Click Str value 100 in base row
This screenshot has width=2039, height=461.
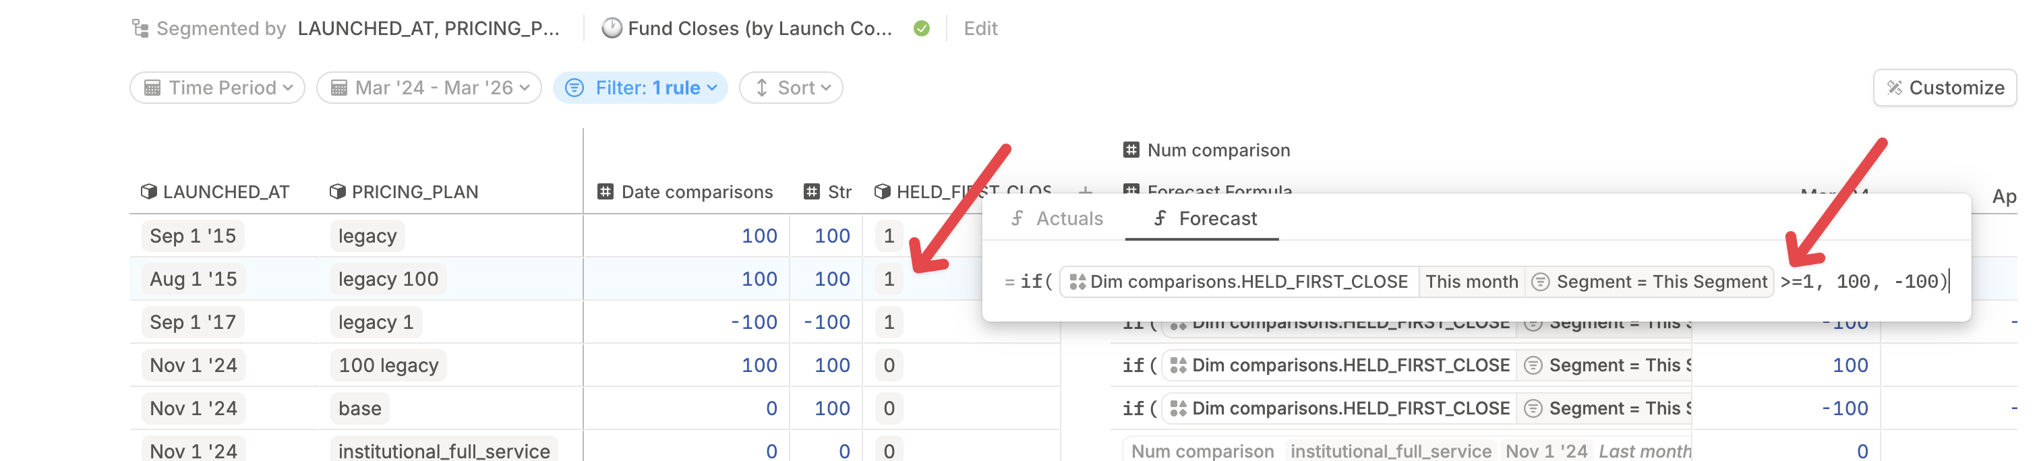832,409
